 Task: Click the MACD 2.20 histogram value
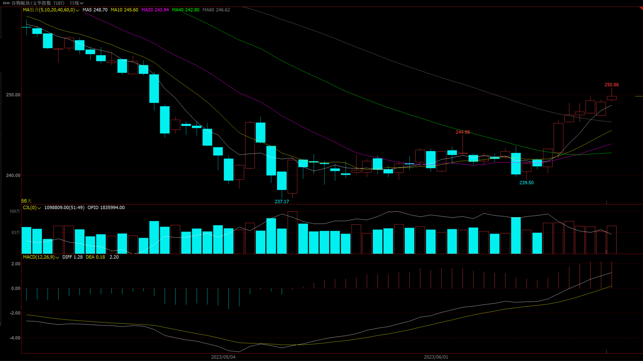[114, 257]
